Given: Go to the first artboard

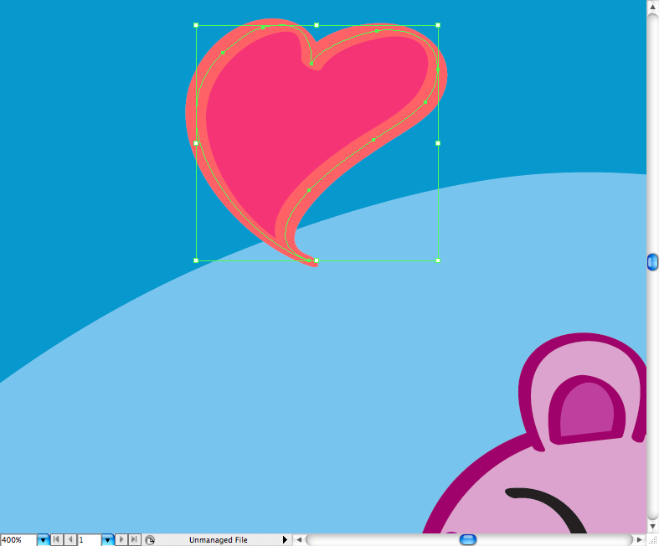Looking at the screenshot, I should pos(56,540).
